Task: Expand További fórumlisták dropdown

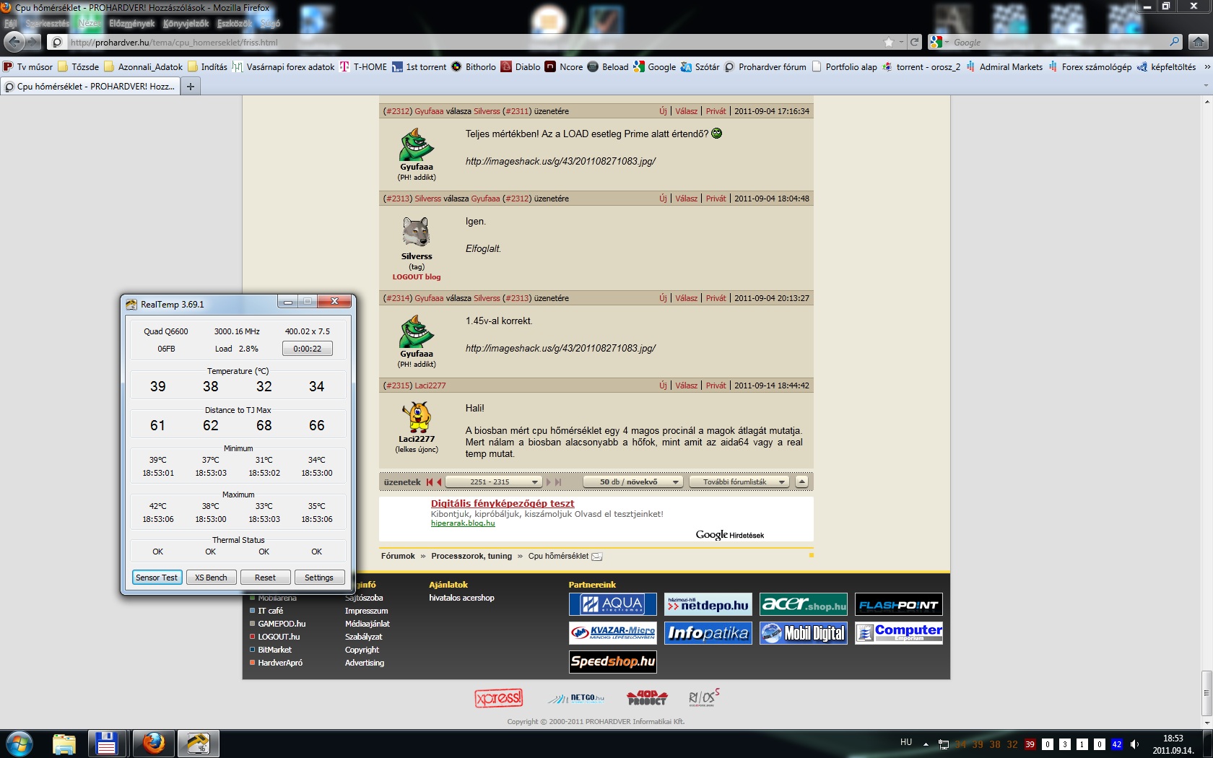Action: [x=739, y=482]
